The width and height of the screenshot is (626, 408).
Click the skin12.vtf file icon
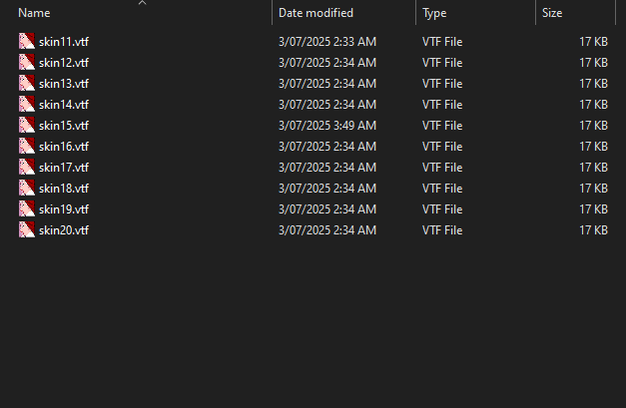point(26,63)
